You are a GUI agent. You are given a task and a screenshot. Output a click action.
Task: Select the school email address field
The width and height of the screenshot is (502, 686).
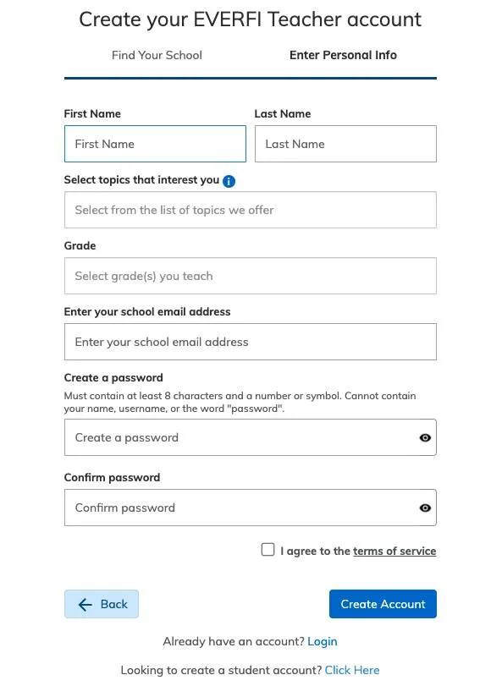251,342
